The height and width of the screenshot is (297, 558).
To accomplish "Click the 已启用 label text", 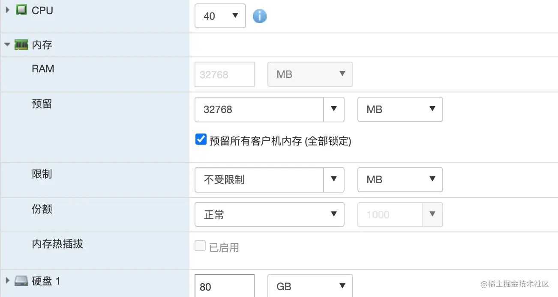I will coord(224,247).
